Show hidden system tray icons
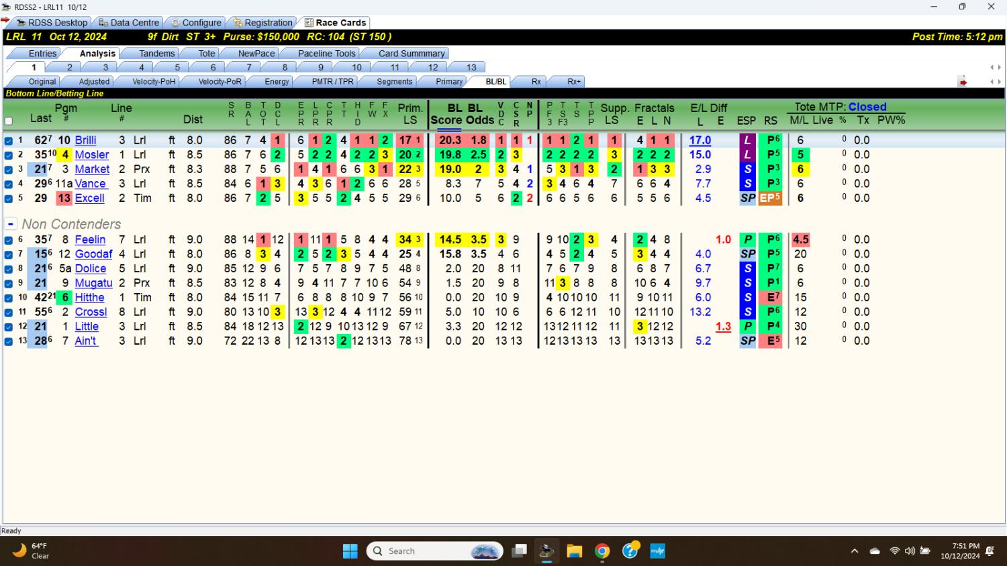The image size is (1007, 566). tap(854, 551)
